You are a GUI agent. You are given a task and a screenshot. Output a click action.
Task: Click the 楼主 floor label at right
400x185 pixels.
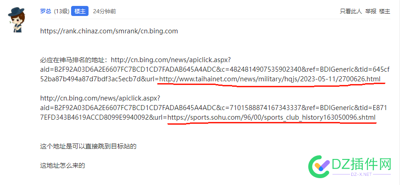pos(384,11)
